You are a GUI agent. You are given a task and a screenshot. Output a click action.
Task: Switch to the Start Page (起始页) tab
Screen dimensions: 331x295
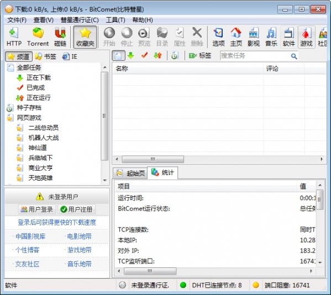coord(130,173)
